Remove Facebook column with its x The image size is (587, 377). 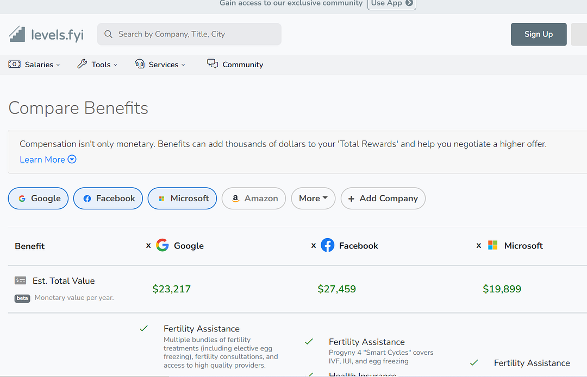pos(314,246)
